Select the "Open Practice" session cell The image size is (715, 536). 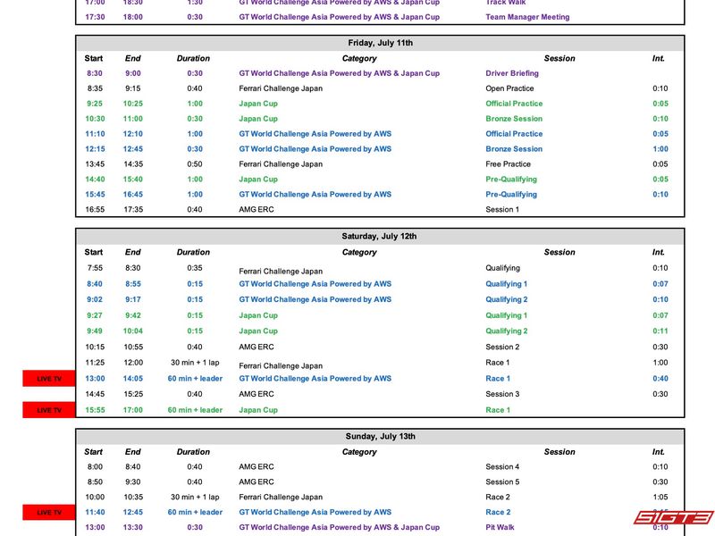pos(509,88)
